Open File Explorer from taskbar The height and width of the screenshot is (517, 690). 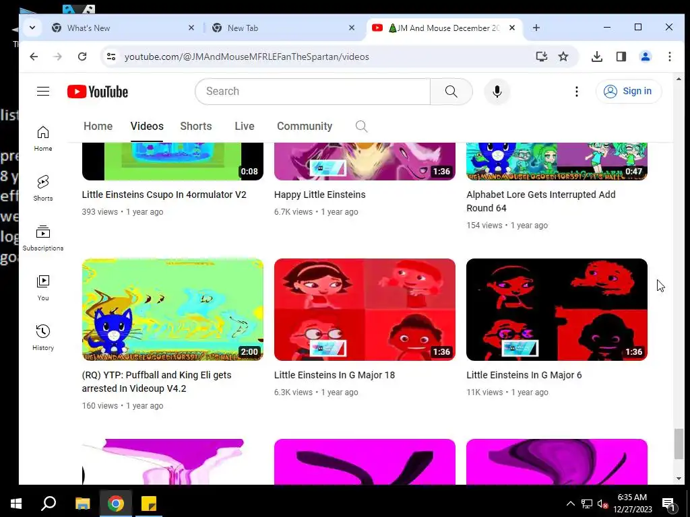click(x=82, y=504)
